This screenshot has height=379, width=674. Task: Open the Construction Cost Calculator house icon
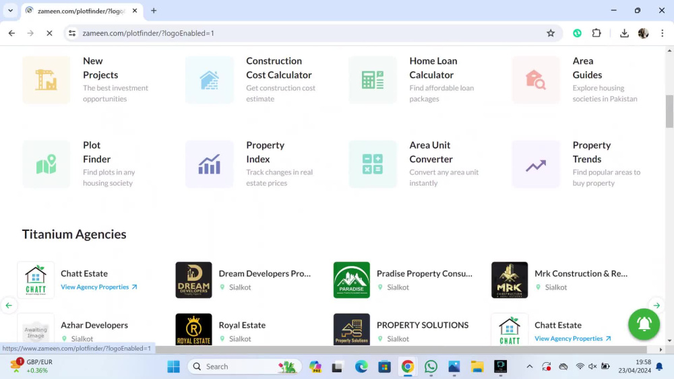point(210,80)
